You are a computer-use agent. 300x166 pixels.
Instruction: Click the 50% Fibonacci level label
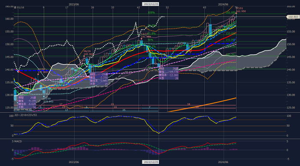pyautogui.click(x=150, y=40)
